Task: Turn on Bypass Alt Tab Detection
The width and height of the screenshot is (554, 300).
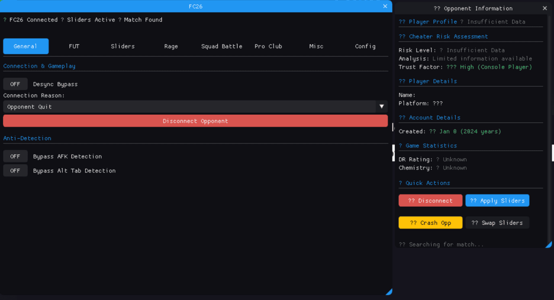Action: [15, 171]
